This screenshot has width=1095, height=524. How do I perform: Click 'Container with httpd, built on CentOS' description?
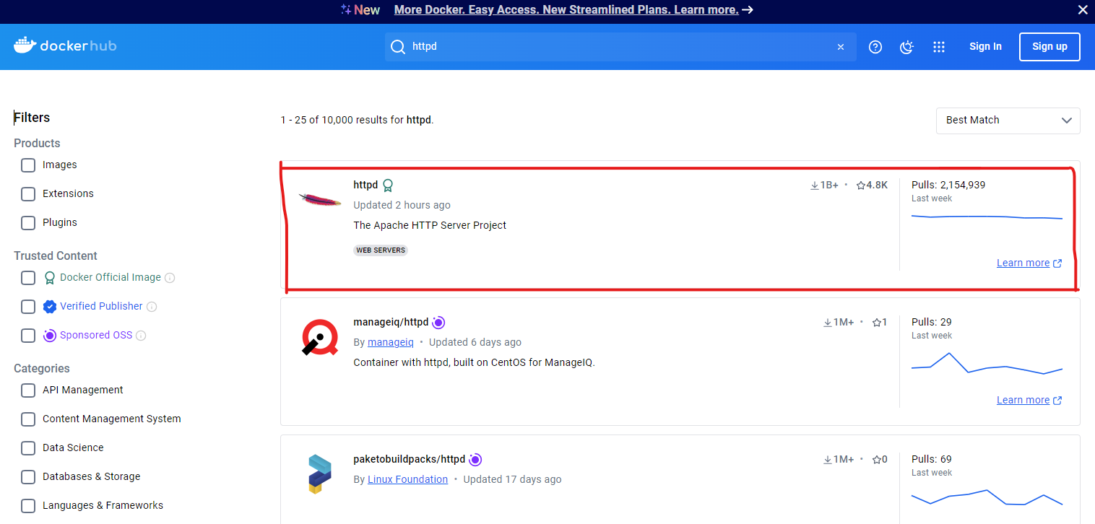click(474, 362)
